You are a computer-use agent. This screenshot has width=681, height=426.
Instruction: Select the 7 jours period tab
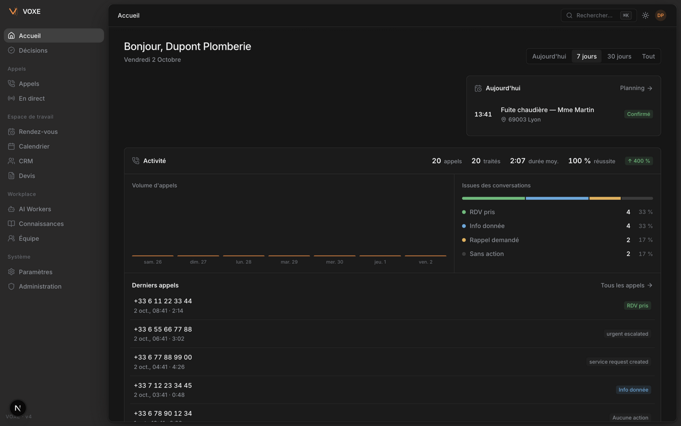point(586,56)
